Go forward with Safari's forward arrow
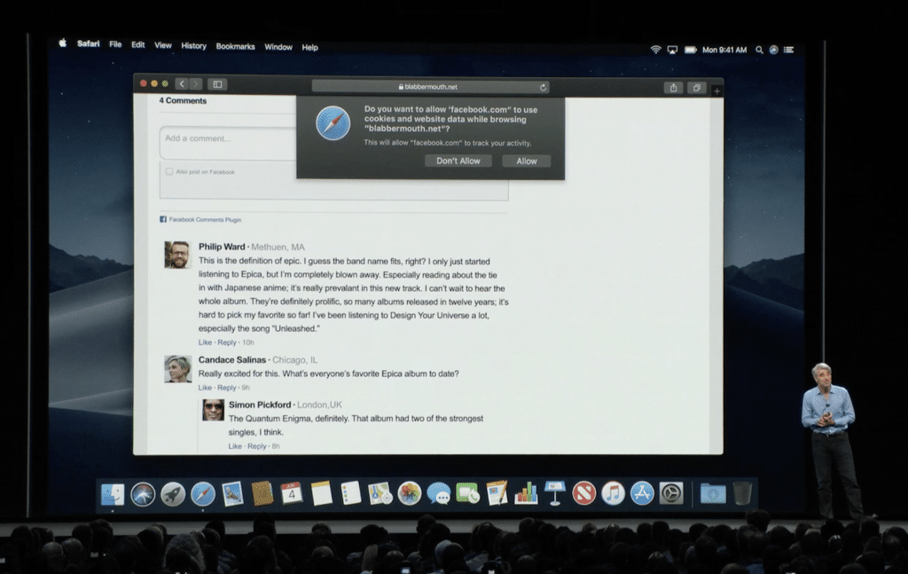908x574 pixels. (196, 84)
